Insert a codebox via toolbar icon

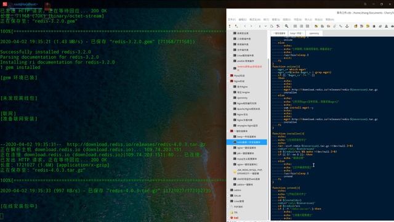pos(328,26)
